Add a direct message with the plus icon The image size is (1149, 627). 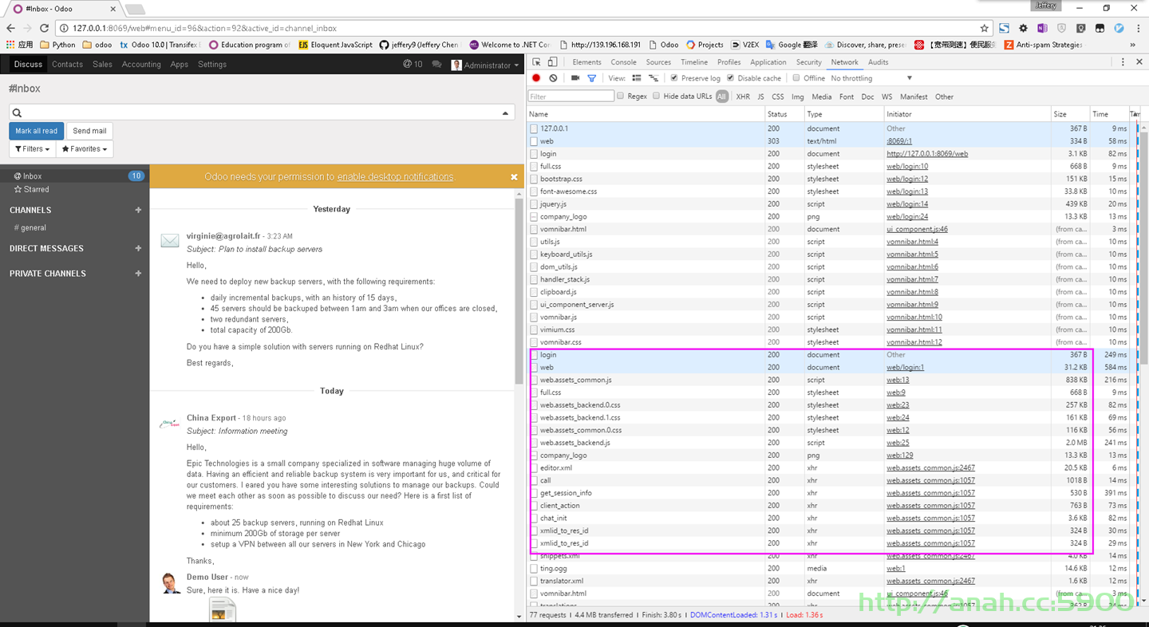pos(138,249)
